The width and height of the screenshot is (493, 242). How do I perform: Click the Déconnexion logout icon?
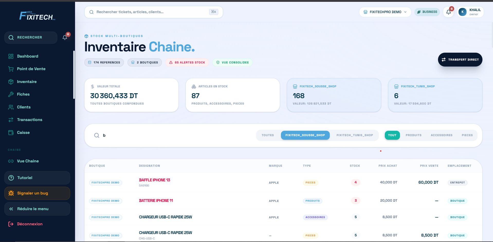[11, 224]
